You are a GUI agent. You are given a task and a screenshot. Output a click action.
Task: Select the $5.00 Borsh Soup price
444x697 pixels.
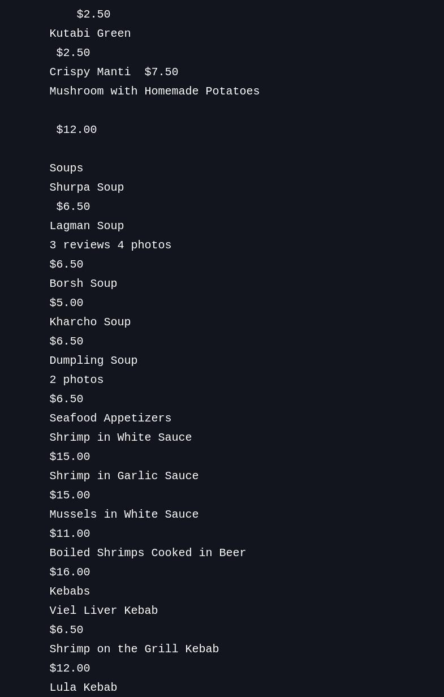[66, 303]
